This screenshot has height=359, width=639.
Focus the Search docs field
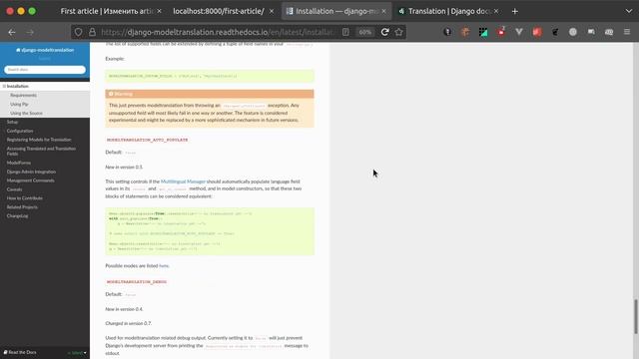(45, 70)
